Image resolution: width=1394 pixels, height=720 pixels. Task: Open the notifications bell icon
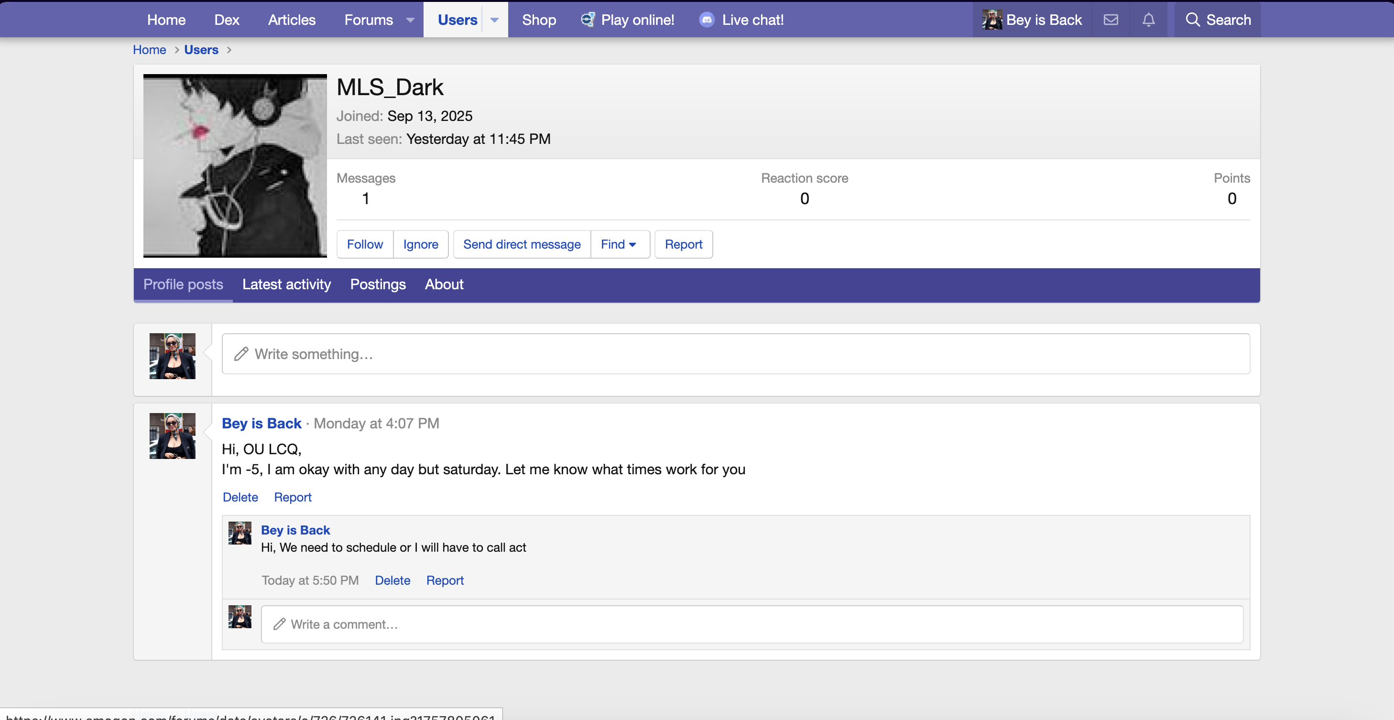pyautogui.click(x=1148, y=20)
